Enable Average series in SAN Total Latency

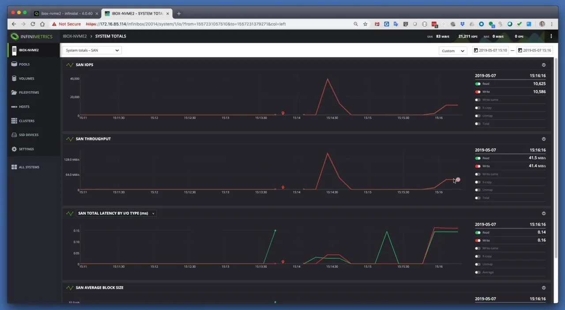coord(478,272)
